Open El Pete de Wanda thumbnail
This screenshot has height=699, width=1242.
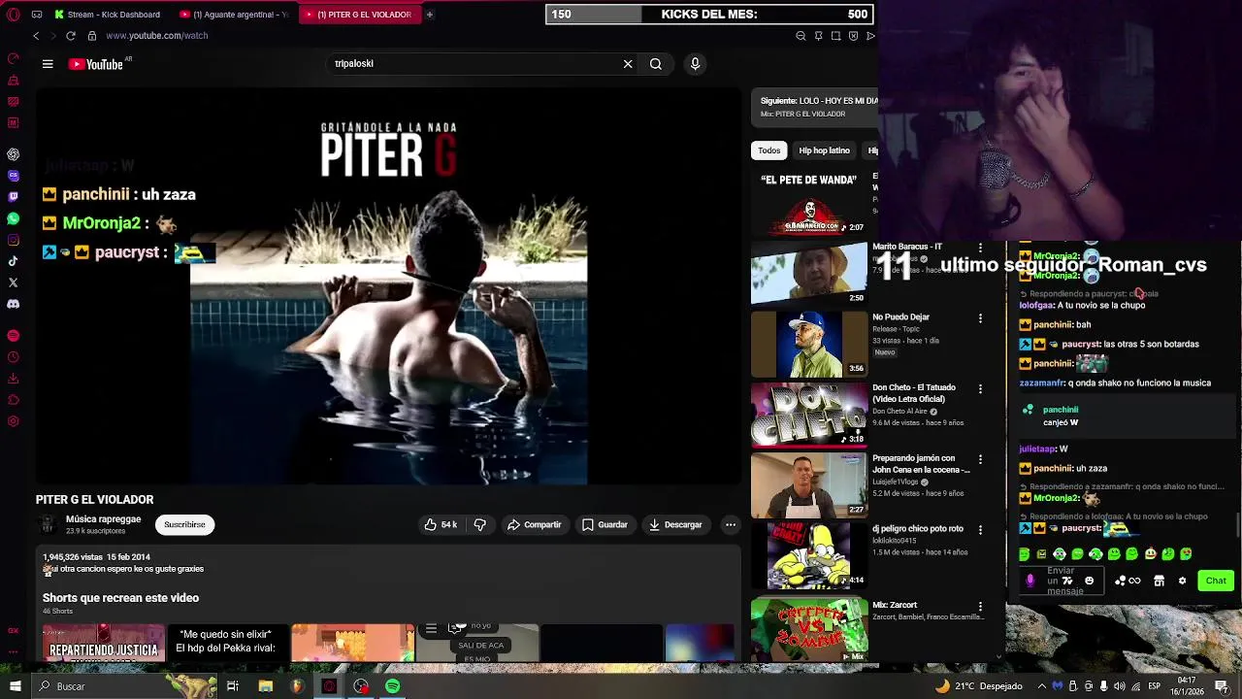[x=809, y=203]
